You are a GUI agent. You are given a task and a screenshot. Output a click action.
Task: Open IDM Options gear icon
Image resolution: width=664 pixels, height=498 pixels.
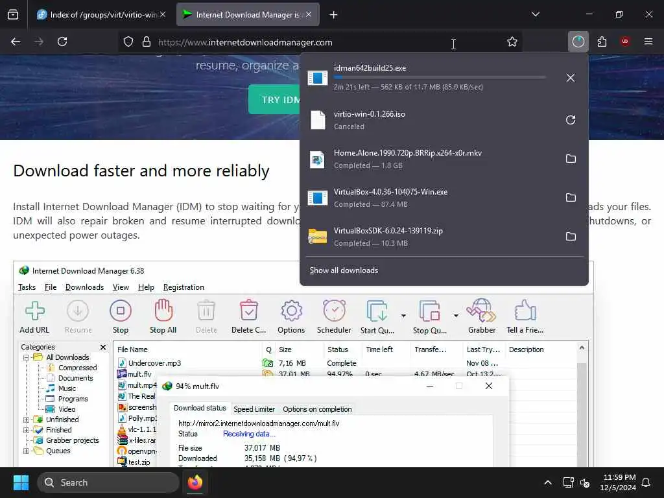(x=291, y=316)
